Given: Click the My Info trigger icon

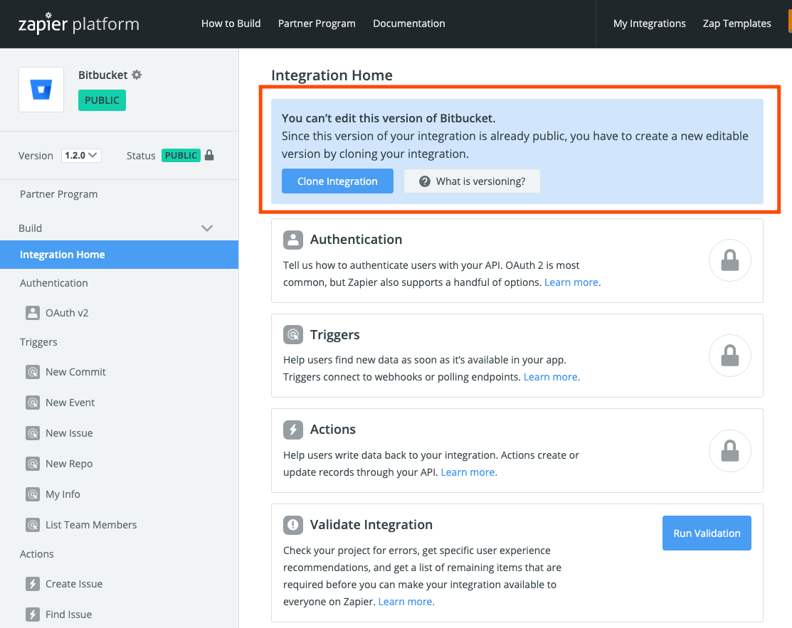Looking at the screenshot, I should 33,494.
